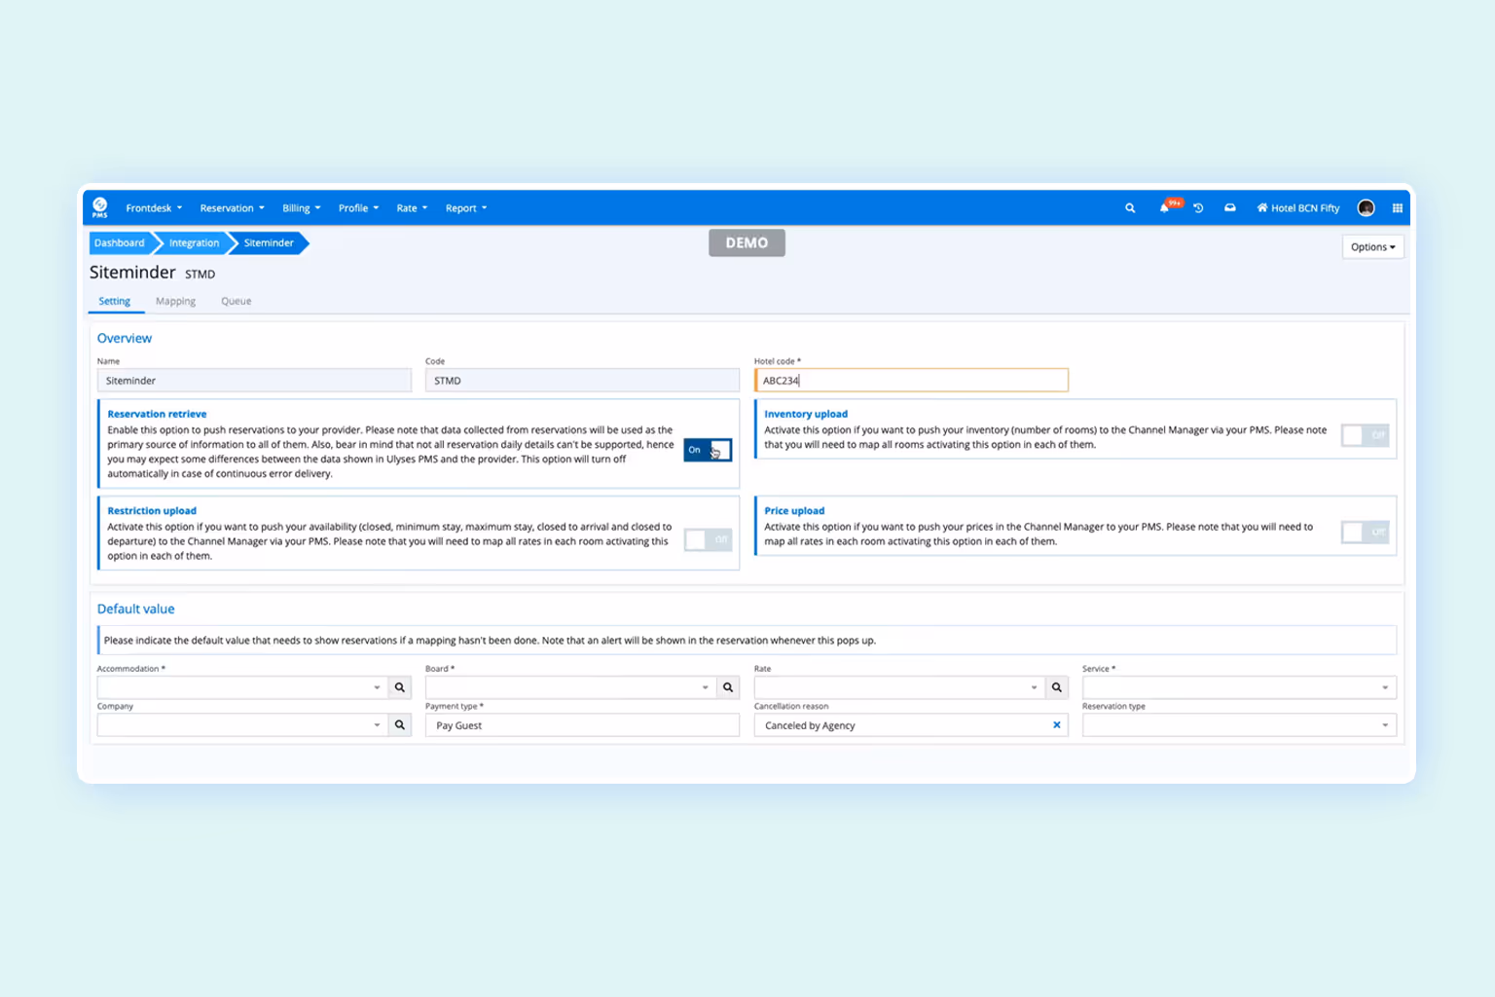Click the Price upload heading
1495x997 pixels.
(x=794, y=510)
